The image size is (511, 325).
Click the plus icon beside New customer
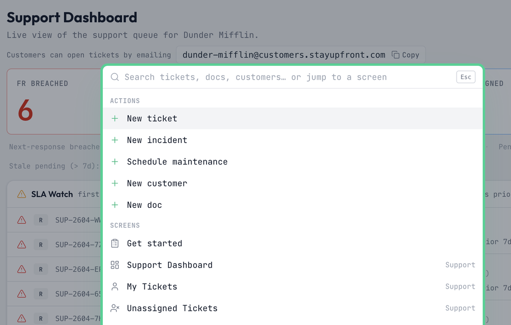click(x=115, y=183)
